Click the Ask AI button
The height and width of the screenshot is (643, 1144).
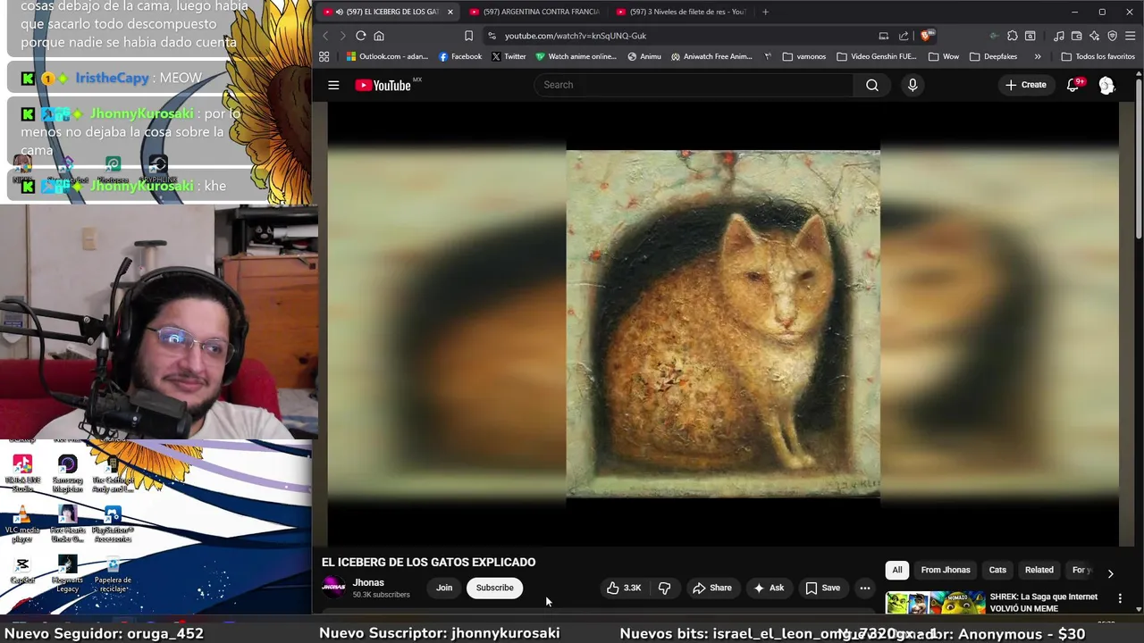tap(769, 588)
